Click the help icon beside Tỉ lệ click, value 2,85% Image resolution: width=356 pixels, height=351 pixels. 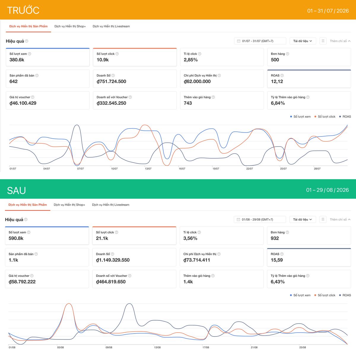pyautogui.click(x=200, y=54)
